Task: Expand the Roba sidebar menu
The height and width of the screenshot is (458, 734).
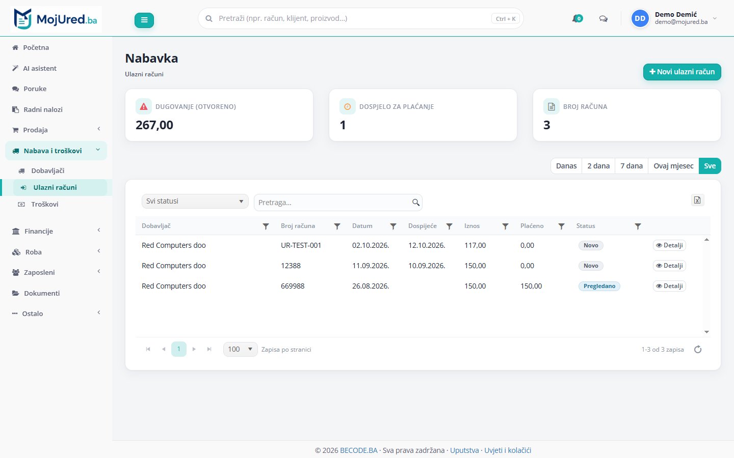Action: pyautogui.click(x=56, y=252)
